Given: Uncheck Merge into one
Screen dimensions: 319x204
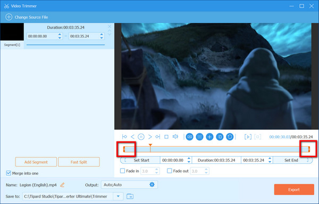Looking at the screenshot, I should pos(9,173).
